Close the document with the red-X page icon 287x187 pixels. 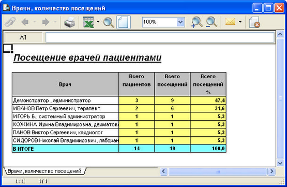(x=254, y=22)
